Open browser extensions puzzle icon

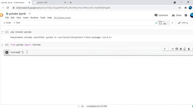185,8
